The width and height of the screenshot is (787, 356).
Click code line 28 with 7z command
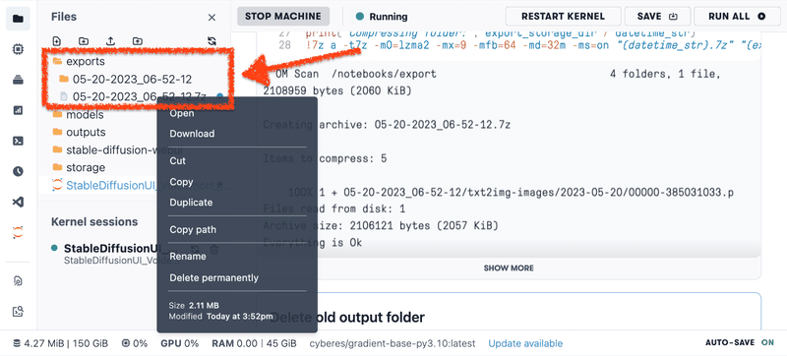click(518, 45)
